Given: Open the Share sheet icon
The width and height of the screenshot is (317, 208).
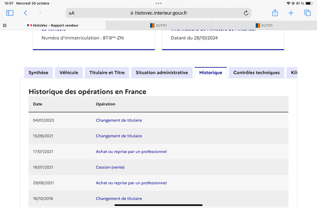Looking at the screenshot, I should tap(275, 13).
